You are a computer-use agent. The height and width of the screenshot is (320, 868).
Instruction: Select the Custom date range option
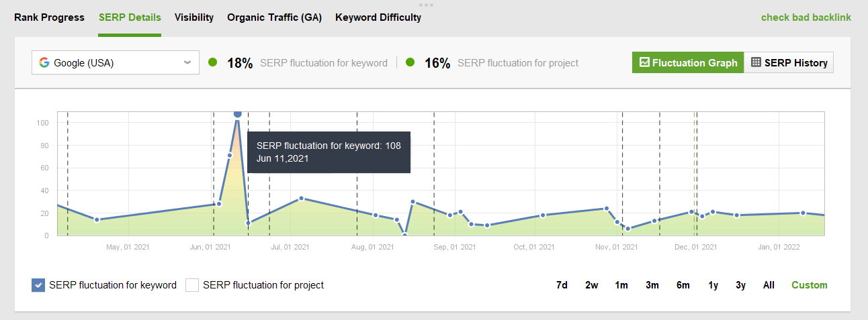pos(810,285)
